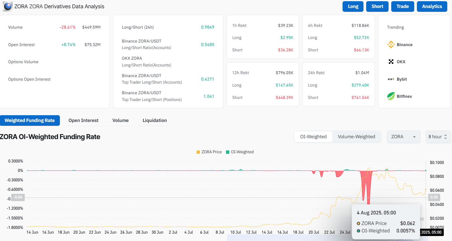Image resolution: width=452 pixels, height=241 pixels.
Task: Click the 24h Rekt short value $761.04K
Action: (360, 97)
